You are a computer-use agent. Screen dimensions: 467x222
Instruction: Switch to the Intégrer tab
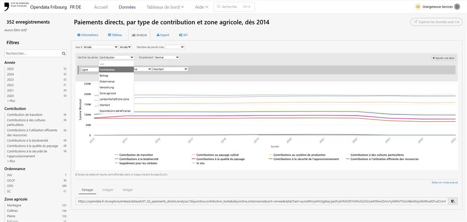point(108,190)
